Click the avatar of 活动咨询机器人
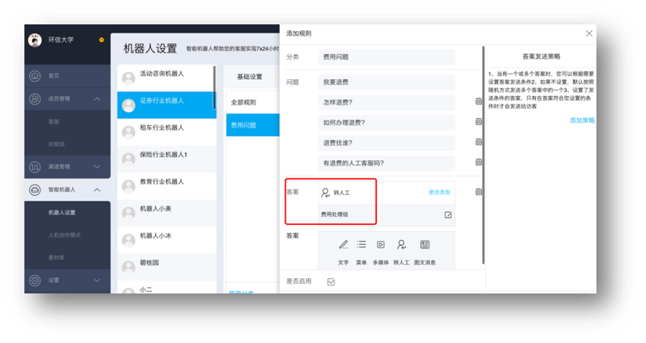Viewport: 646px width, 343px height. point(129,78)
